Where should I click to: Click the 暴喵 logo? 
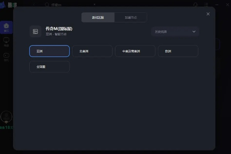pos(9,5)
